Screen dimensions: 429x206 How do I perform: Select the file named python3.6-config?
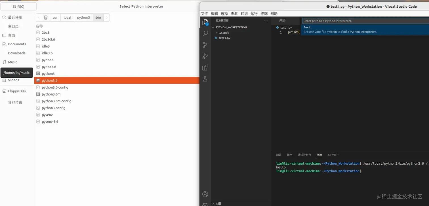point(117,87)
